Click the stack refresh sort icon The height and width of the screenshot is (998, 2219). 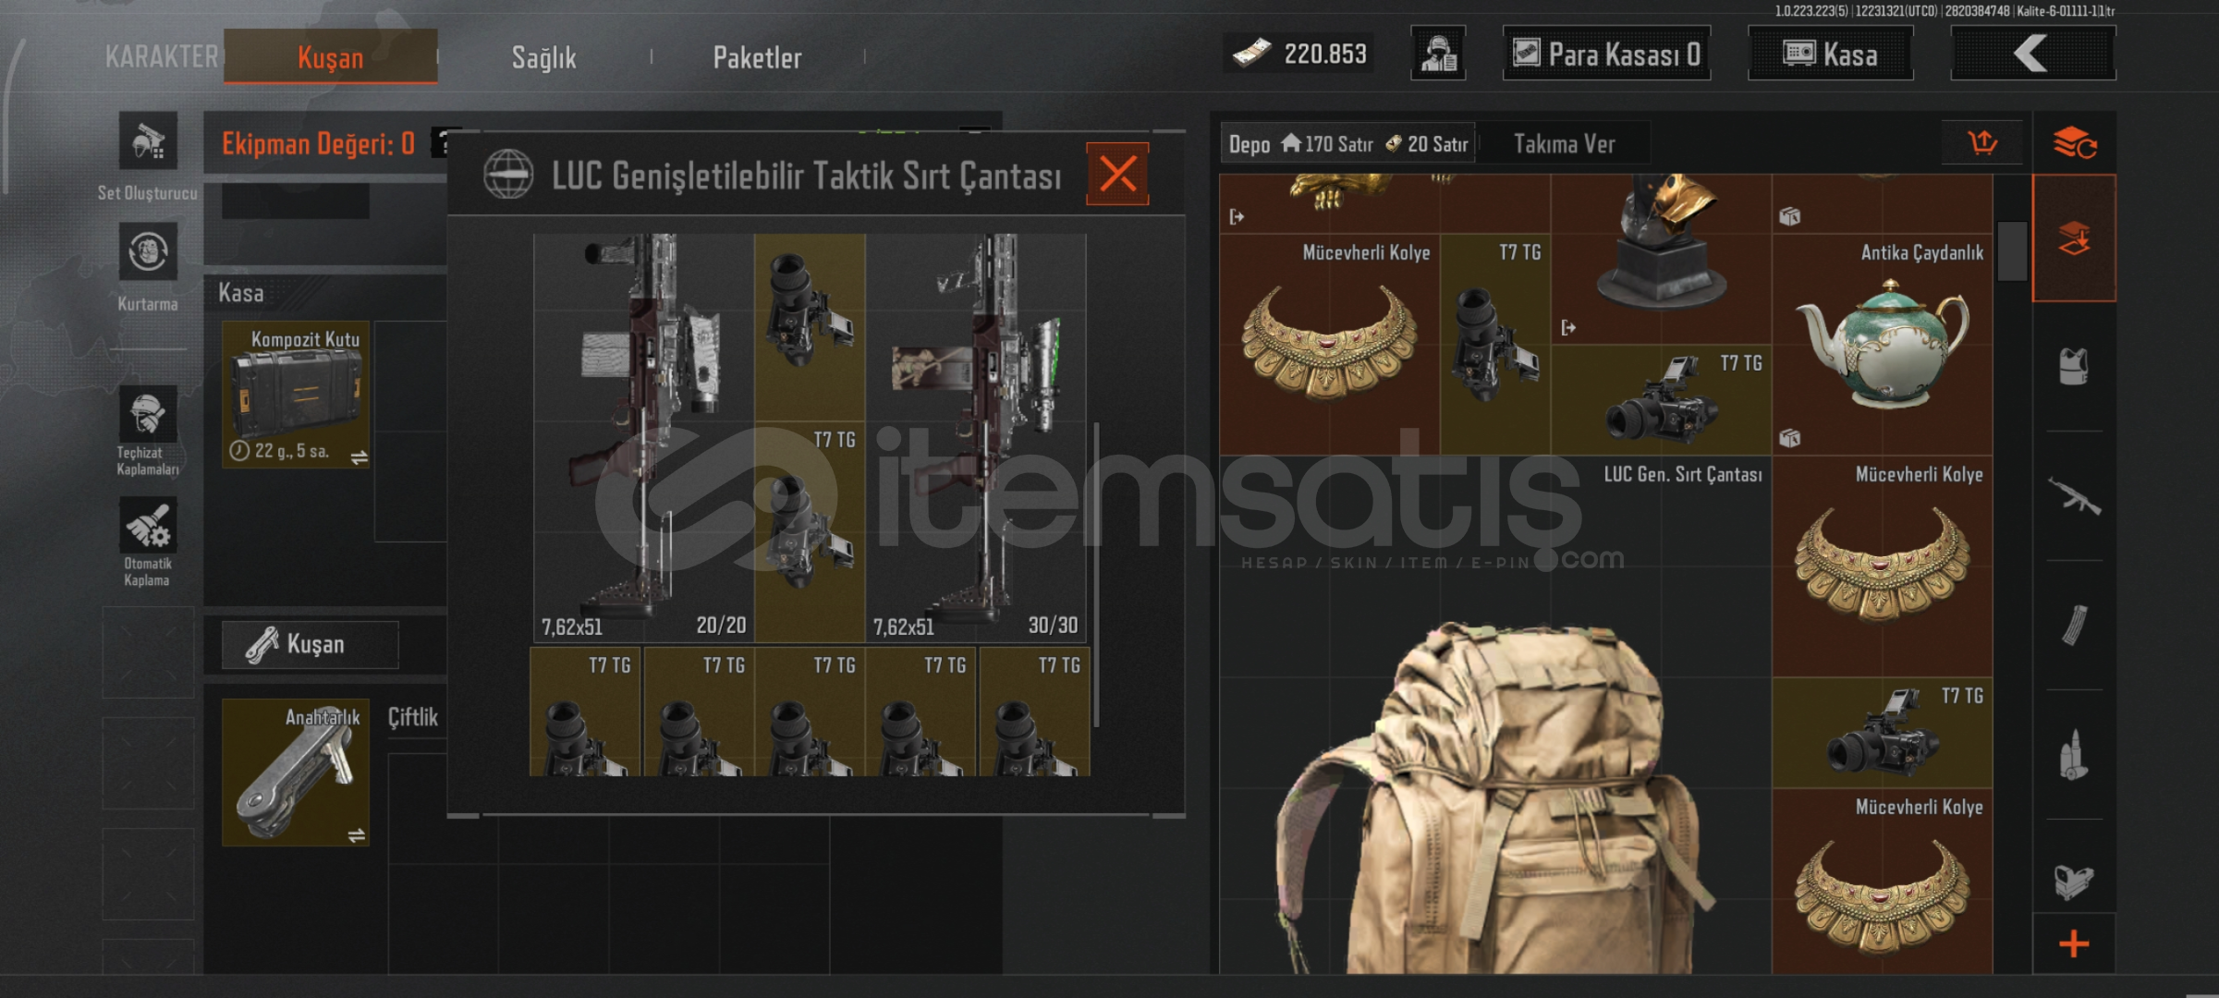2074,143
